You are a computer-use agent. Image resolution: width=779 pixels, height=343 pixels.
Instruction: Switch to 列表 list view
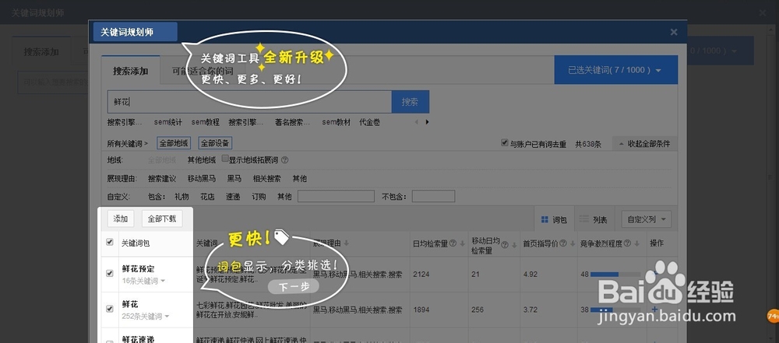coord(594,219)
